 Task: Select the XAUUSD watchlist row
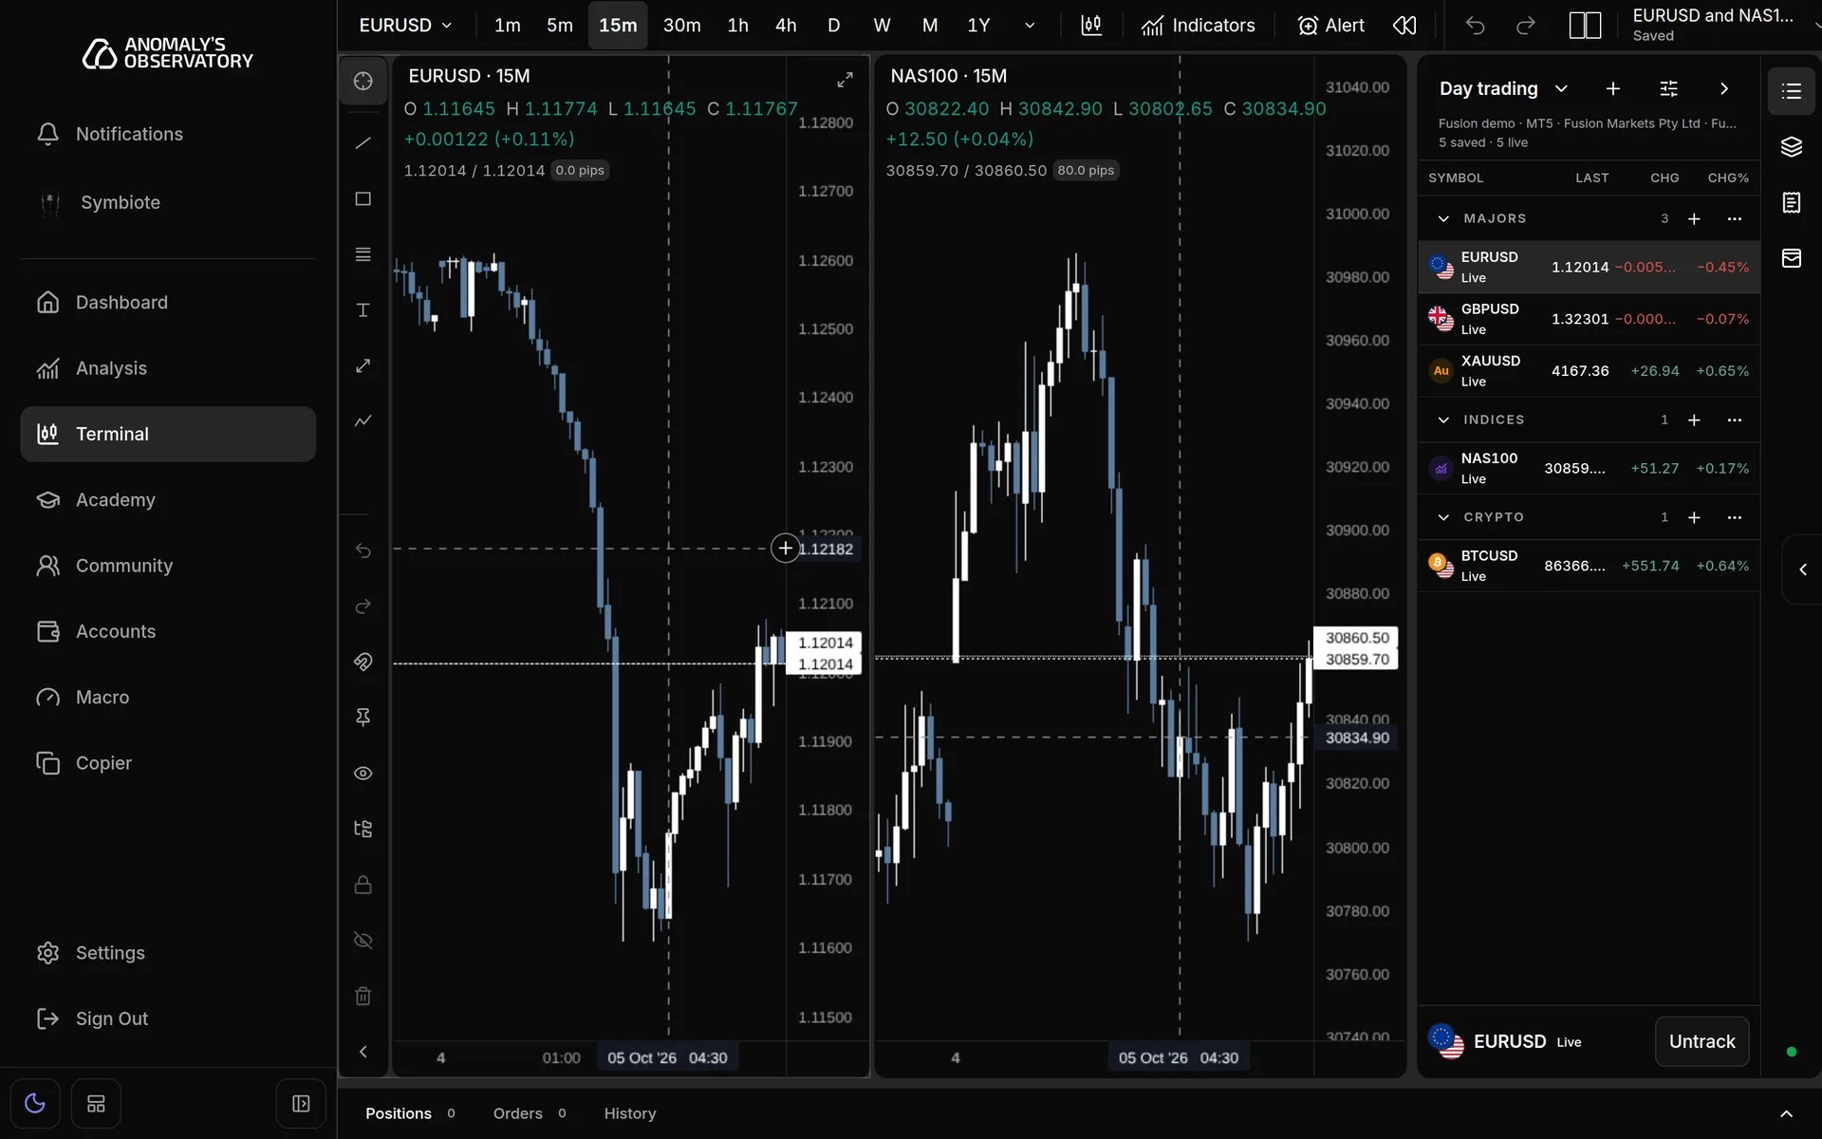tap(1589, 371)
